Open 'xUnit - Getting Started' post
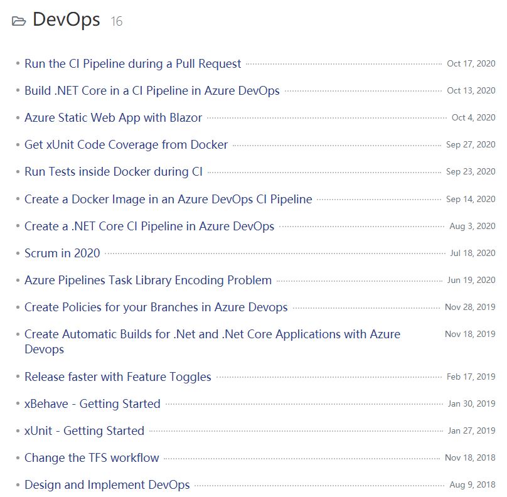 tap(84, 430)
